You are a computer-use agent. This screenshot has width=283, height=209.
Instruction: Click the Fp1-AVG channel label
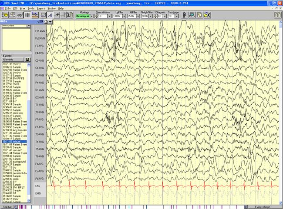[40, 31]
